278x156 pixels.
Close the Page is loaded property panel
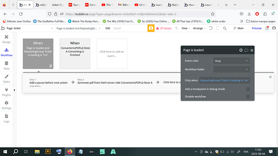(252, 50)
